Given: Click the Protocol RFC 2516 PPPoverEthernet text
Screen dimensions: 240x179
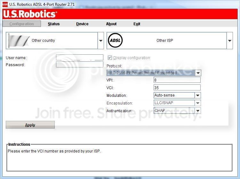Looking at the screenshot, I should [x=142, y=73].
